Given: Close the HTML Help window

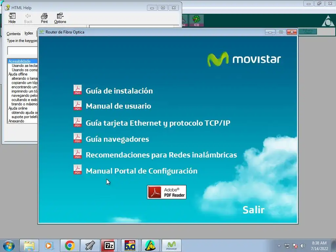Looking at the screenshot, I should [174, 8].
